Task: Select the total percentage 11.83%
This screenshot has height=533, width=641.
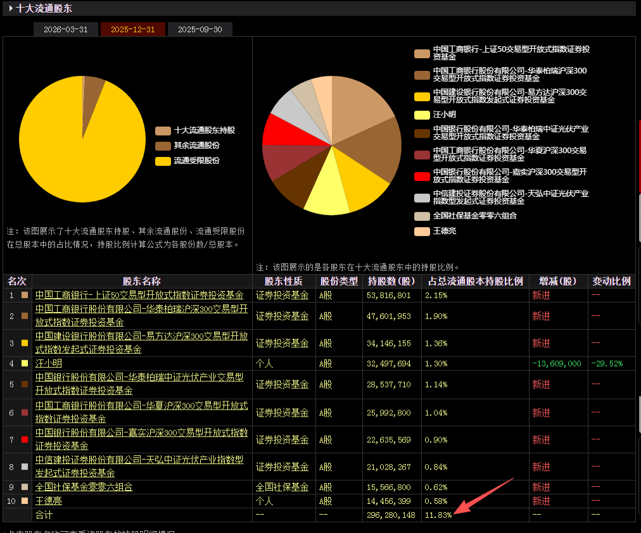Action: pos(438,515)
